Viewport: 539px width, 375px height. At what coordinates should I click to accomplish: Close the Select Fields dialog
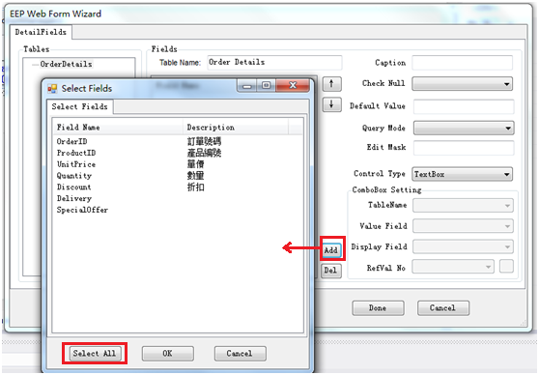tap(293, 85)
